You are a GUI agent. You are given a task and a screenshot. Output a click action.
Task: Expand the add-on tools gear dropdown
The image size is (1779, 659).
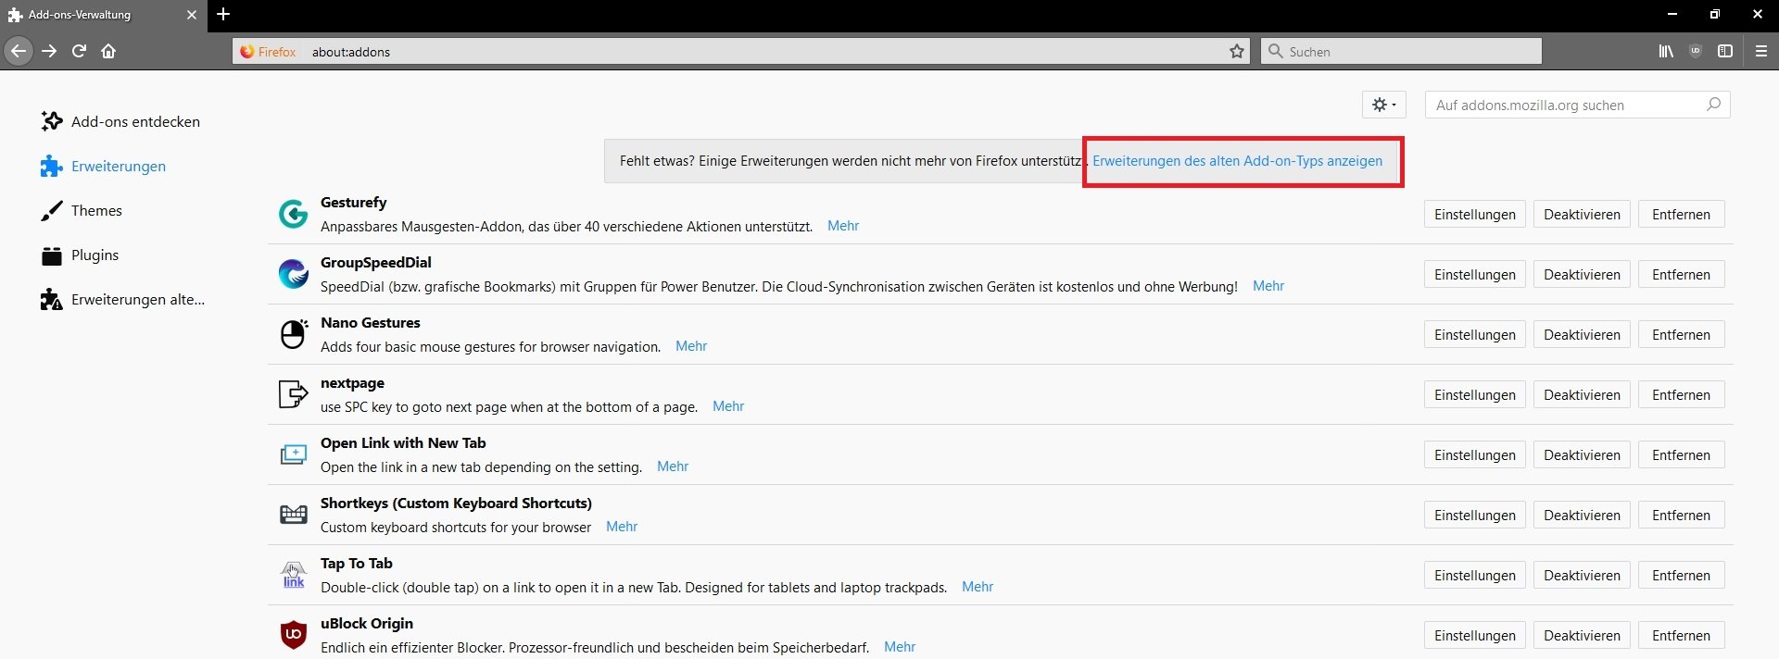(1383, 105)
